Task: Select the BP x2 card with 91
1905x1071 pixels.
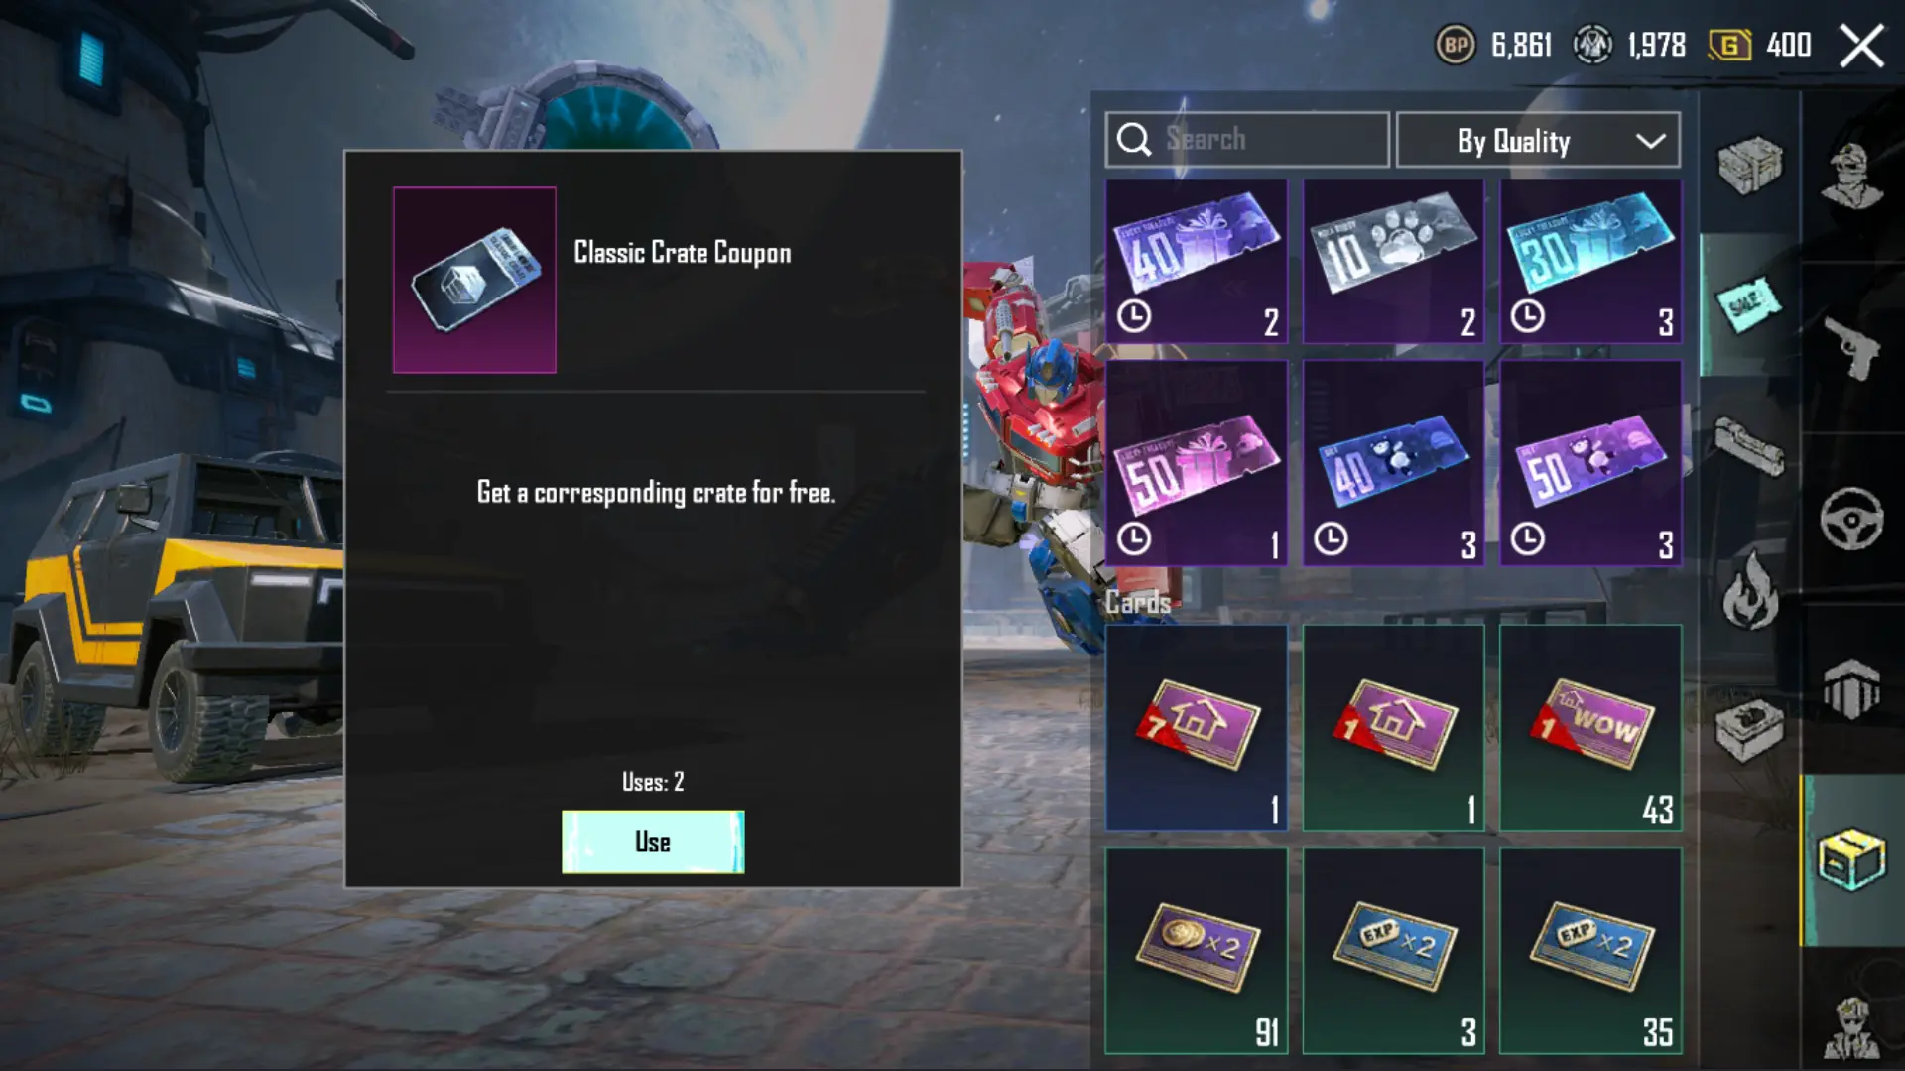Action: [1197, 950]
